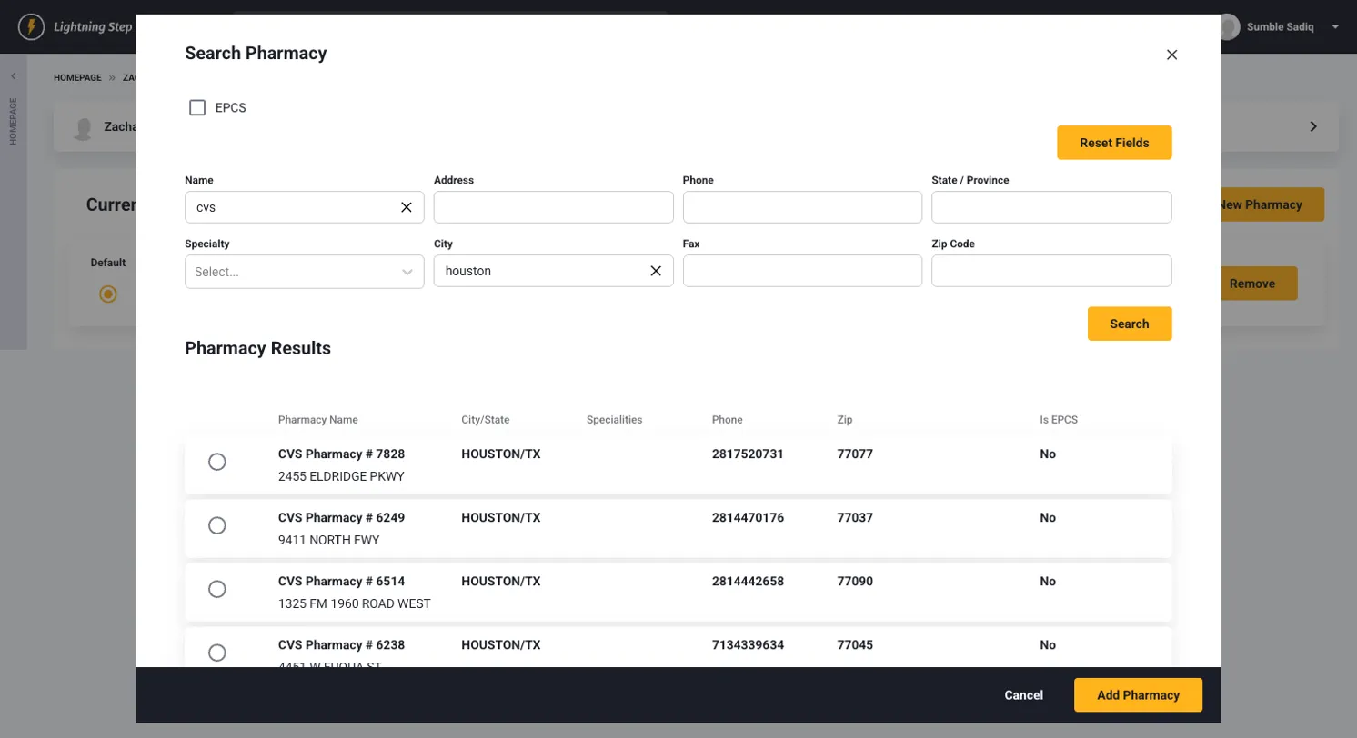Viewport: 1357px width, 738px height.
Task: Collapse the Homepage sidebar arrow
Action: coord(13,76)
